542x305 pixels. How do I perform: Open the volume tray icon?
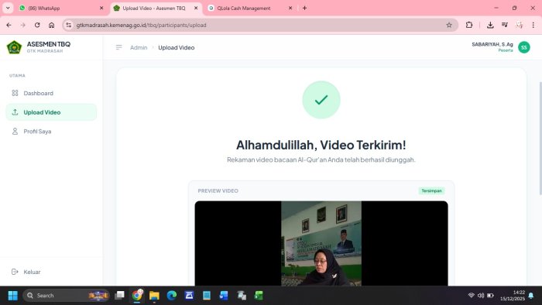point(481,296)
